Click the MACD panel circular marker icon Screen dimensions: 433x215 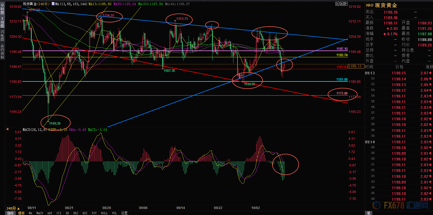[8, 129]
